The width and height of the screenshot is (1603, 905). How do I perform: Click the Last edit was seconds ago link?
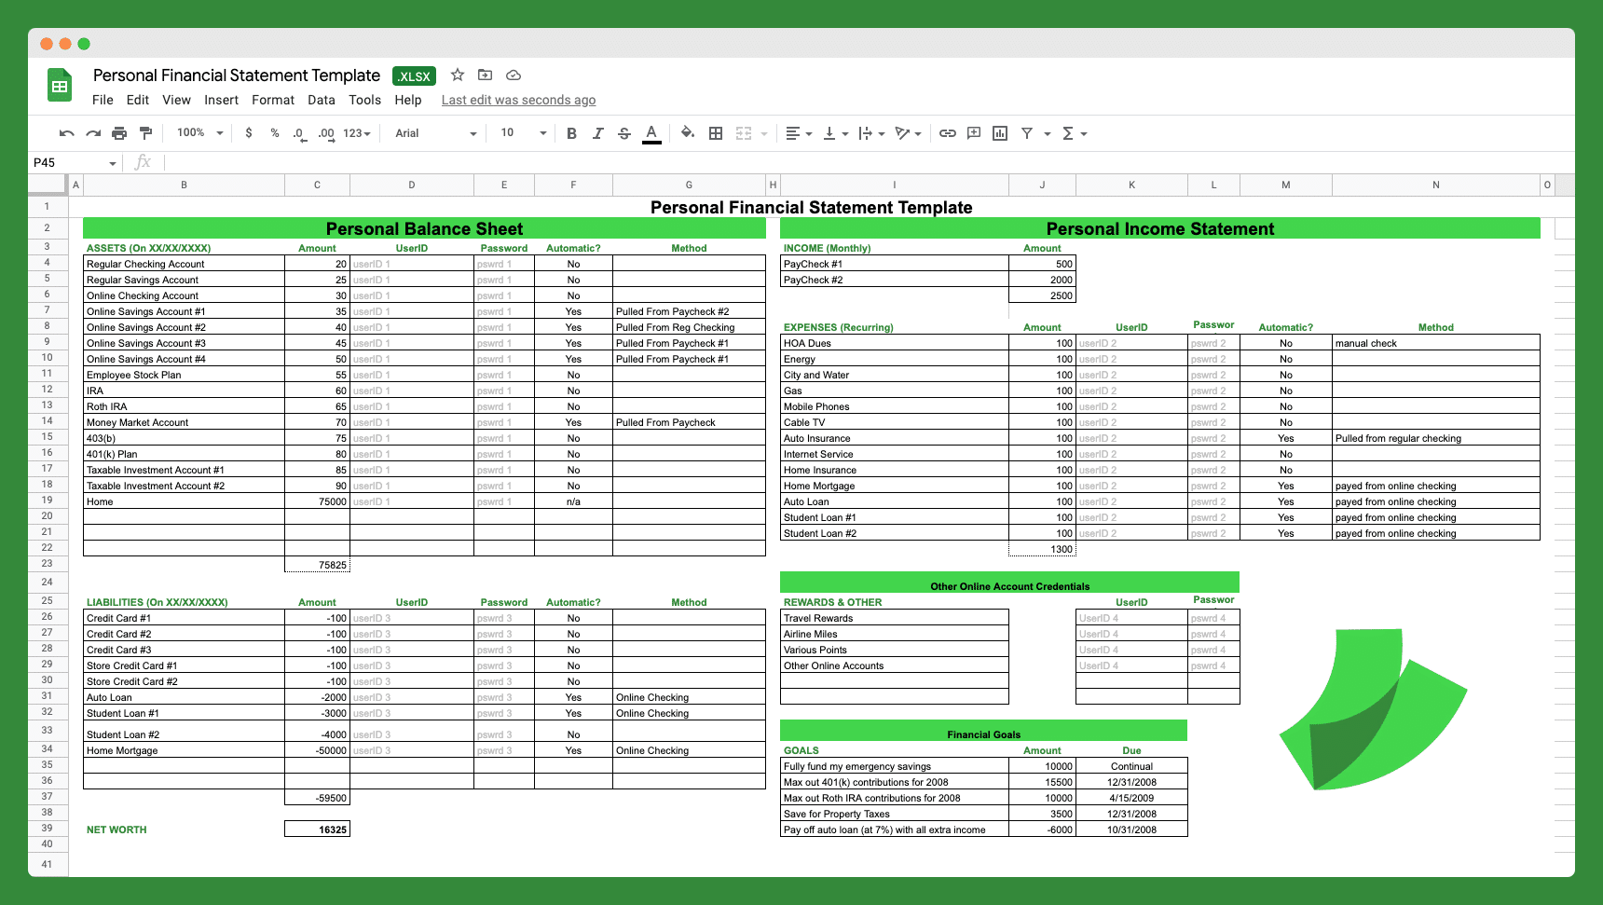point(518,100)
